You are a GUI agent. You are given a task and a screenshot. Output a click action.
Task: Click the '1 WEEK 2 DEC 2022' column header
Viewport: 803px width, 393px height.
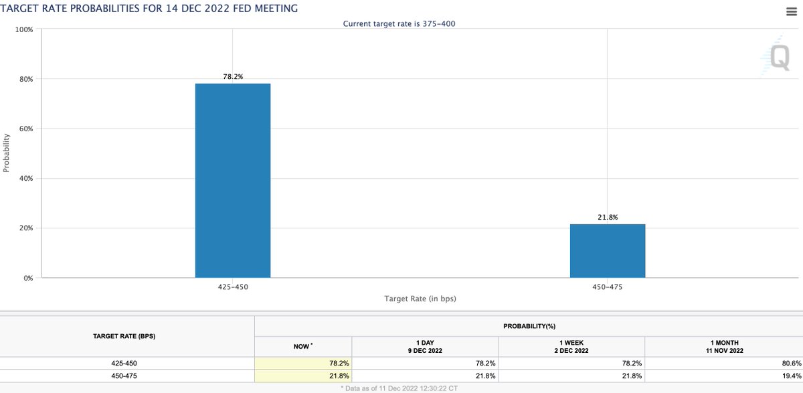click(x=571, y=345)
